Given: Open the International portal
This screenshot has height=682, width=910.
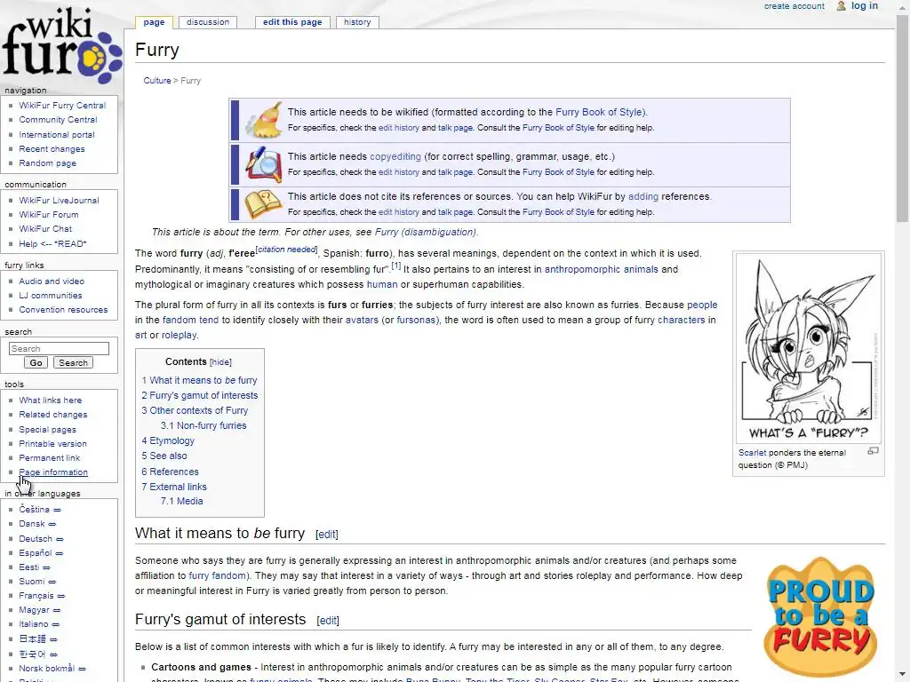Looking at the screenshot, I should click(x=56, y=135).
